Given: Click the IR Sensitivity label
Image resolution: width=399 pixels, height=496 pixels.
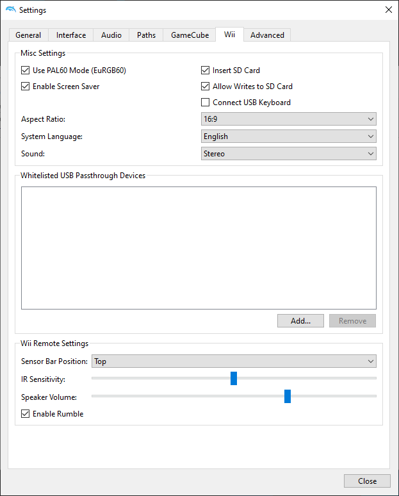Looking at the screenshot, I should pyautogui.click(x=43, y=379).
